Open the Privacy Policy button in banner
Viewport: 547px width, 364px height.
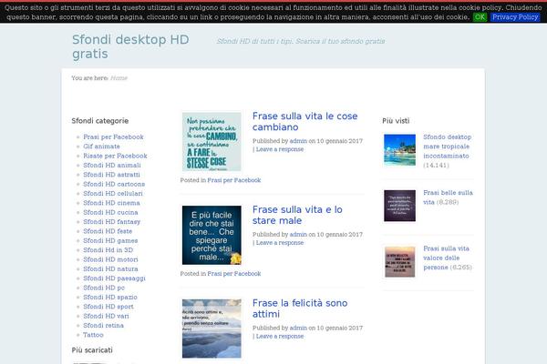tap(515, 16)
